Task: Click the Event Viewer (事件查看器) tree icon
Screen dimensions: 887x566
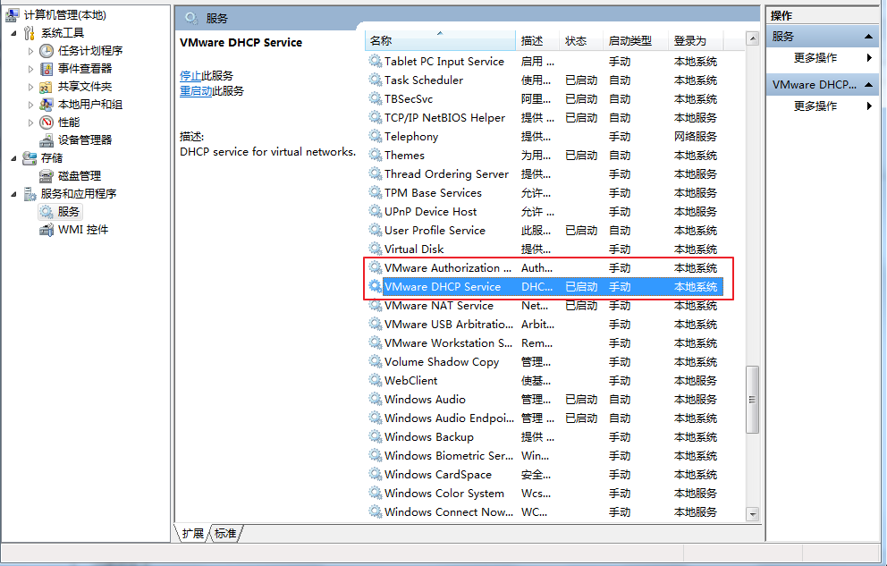Action: (46, 69)
